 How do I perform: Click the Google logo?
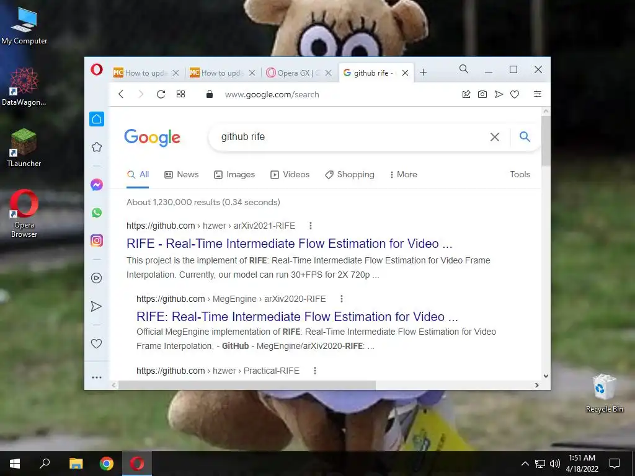(x=153, y=138)
